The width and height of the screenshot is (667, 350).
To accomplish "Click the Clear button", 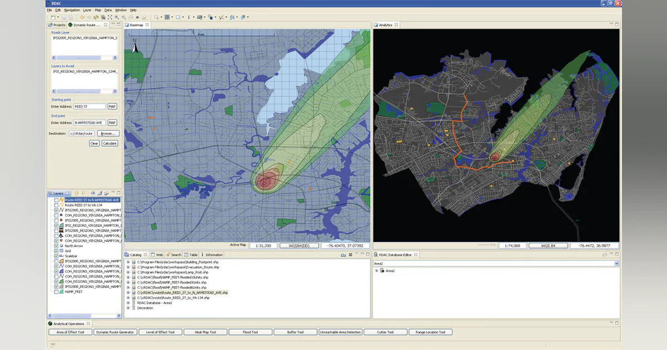I will (94, 143).
